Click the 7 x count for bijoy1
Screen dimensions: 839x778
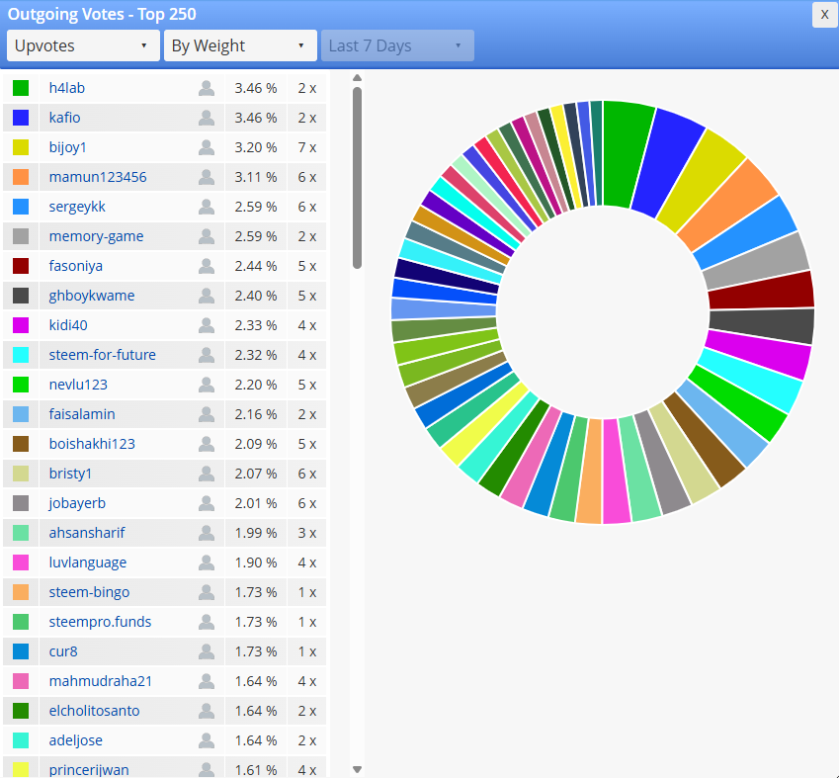[x=307, y=147]
